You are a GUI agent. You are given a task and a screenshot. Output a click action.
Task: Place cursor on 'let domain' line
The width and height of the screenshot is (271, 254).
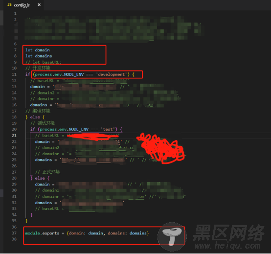click(x=38, y=50)
